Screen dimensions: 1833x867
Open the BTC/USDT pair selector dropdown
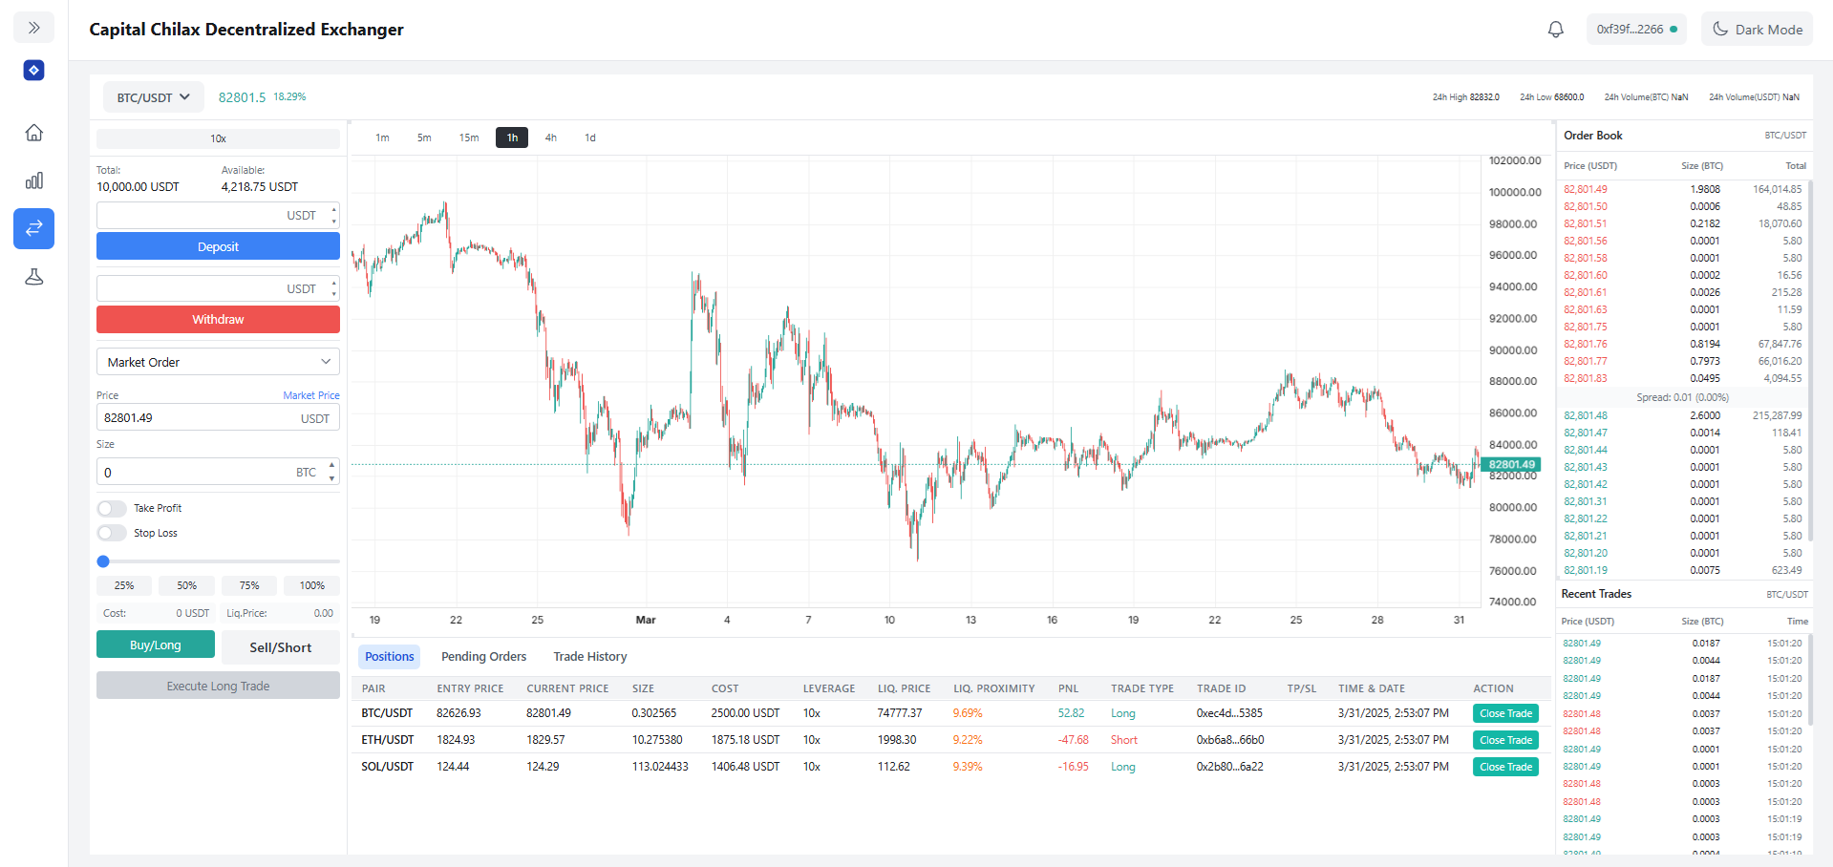pos(152,96)
